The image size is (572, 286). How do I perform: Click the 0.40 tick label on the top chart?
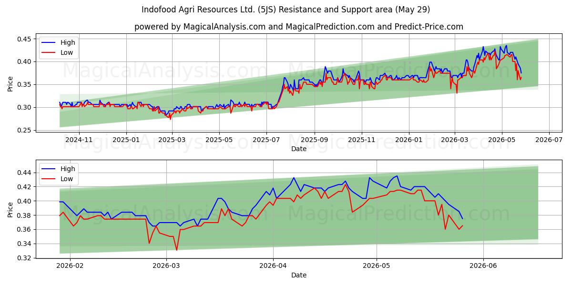point(25,62)
